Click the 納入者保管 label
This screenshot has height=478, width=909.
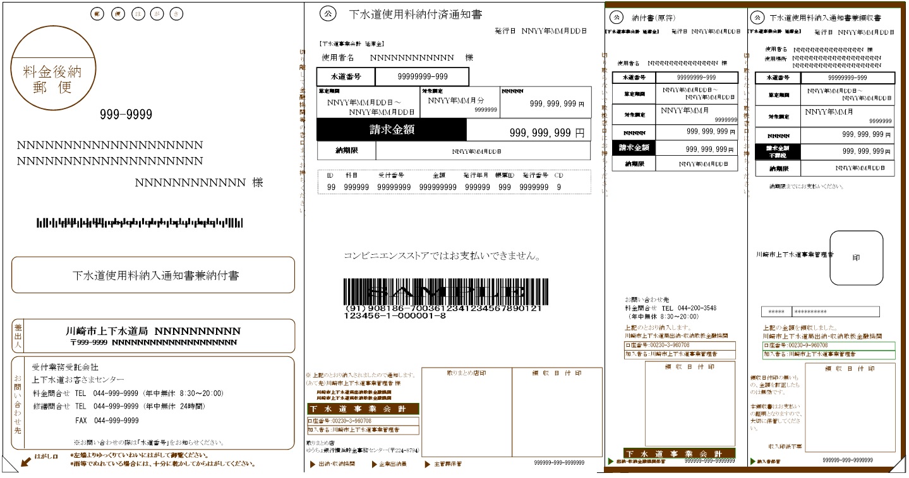[x=770, y=462]
